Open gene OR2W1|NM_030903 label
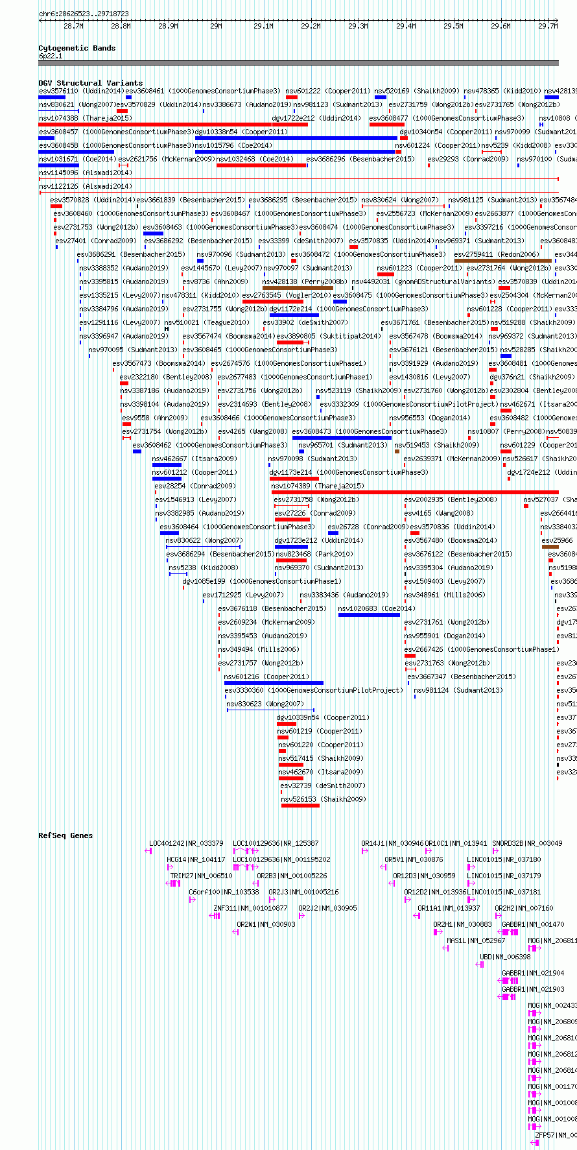Viewport: 577px width, 1150px height. tap(266, 924)
